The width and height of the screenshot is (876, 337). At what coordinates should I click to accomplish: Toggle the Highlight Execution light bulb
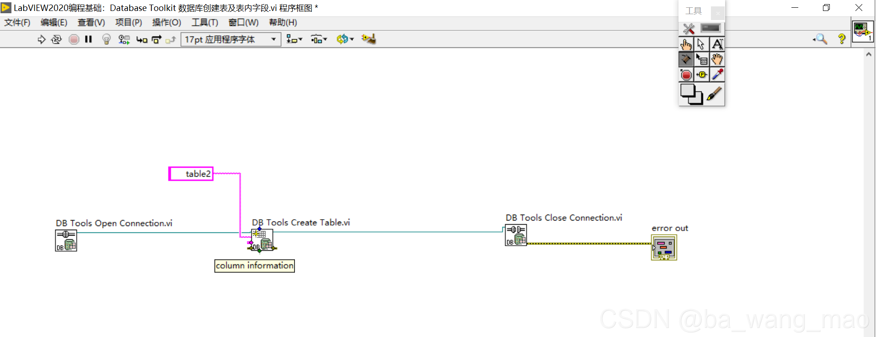107,39
